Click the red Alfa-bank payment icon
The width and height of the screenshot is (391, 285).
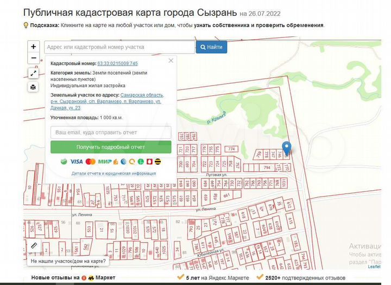pos(149,161)
